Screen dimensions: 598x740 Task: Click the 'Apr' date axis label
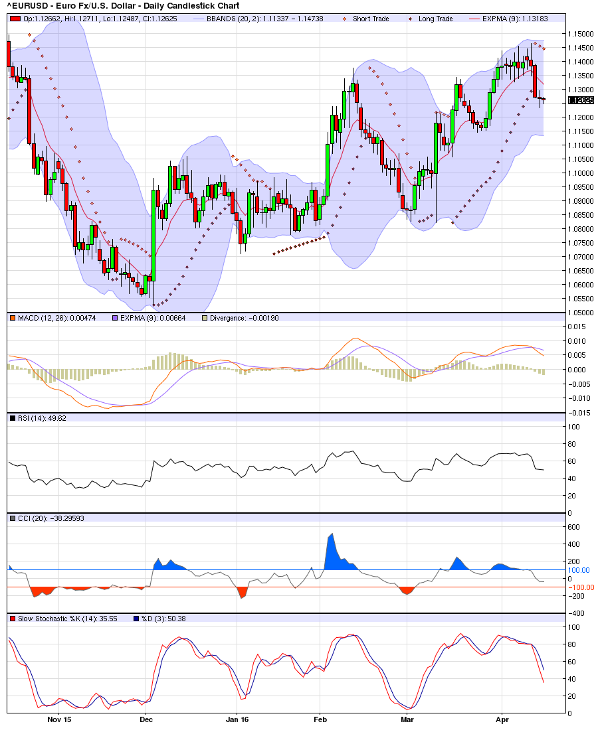[x=502, y=719]
